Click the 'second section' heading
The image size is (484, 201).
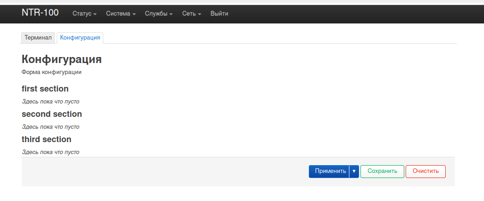click(x=52, y=114)
